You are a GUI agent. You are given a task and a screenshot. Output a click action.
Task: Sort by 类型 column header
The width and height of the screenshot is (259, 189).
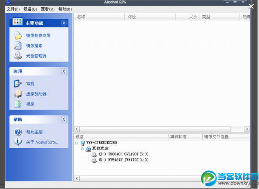coord(219,17)
